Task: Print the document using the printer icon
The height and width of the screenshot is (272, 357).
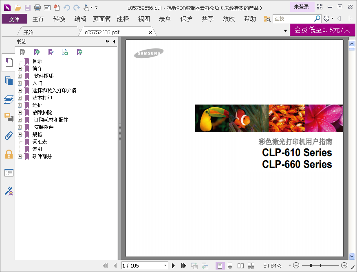Action: pyautogui.click(x=37, y=8)
